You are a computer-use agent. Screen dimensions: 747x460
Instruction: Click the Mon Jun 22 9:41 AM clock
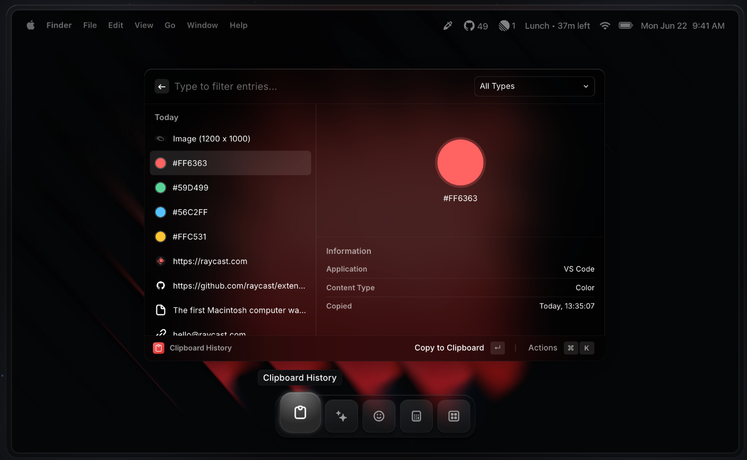pyautogui.click(x=682, y=26)
